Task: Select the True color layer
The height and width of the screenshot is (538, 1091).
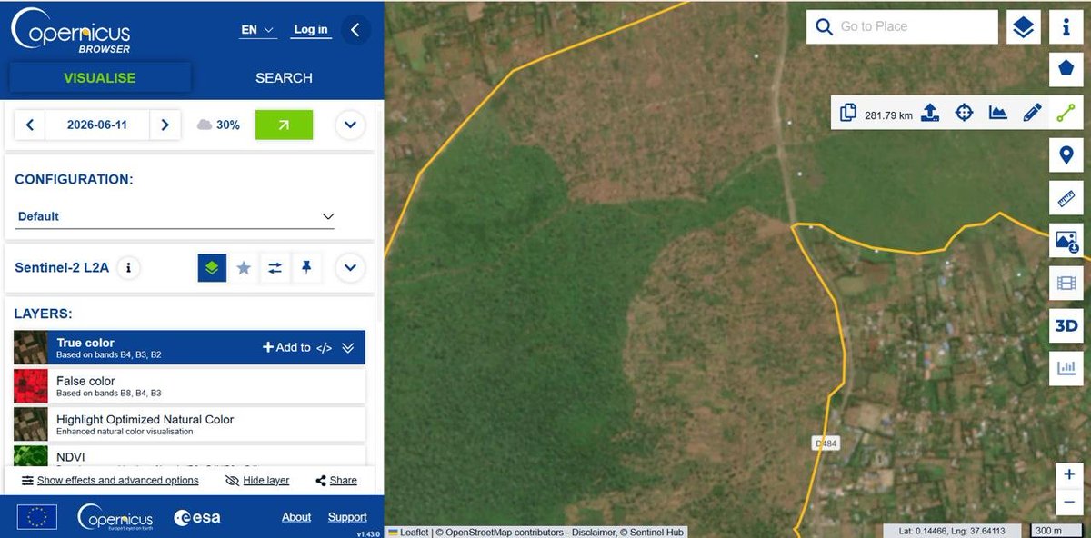Action: 189,347
